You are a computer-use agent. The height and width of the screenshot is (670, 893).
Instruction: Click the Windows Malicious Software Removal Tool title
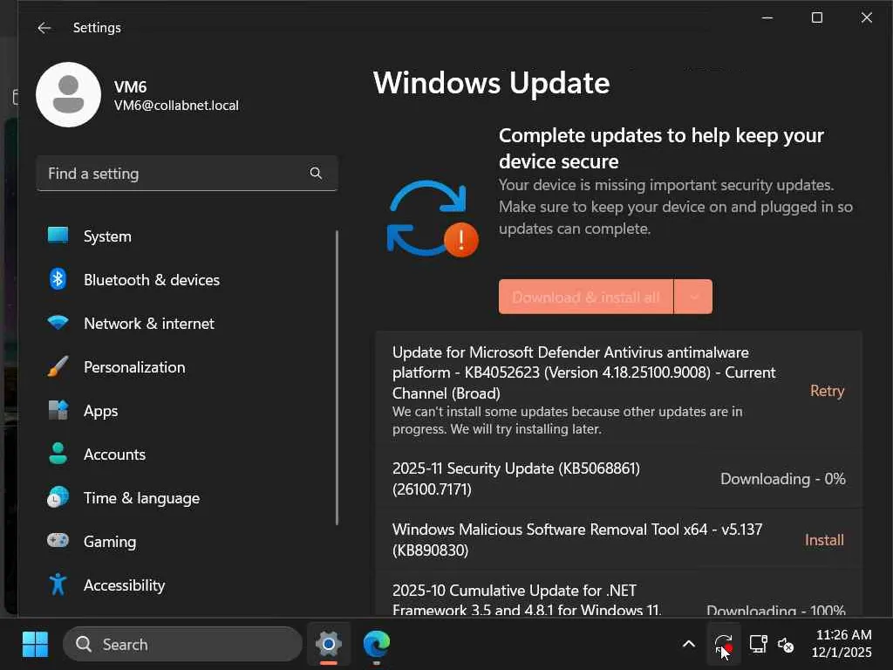pyautogui.click(x=577, y=539)
